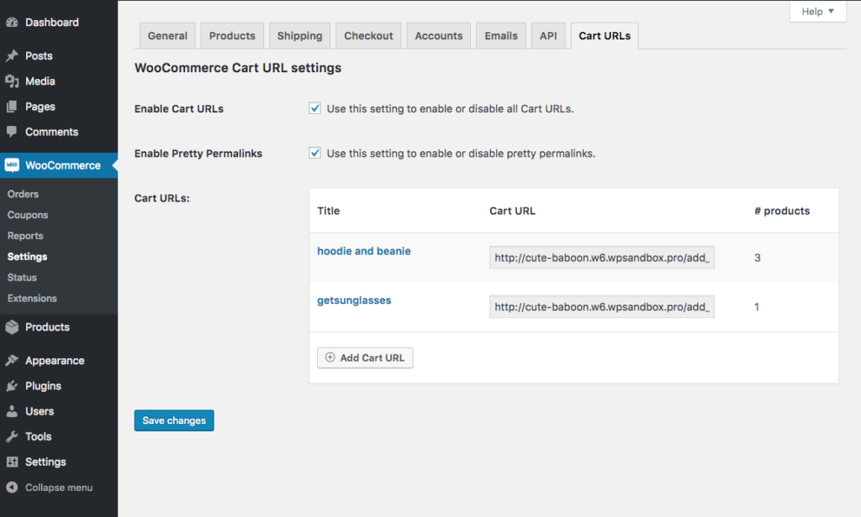Image resolution: width=861 pixels, height=517 pixels.
Task: Open Coupons in WooCommerce submenu
Action: point(28,215)
